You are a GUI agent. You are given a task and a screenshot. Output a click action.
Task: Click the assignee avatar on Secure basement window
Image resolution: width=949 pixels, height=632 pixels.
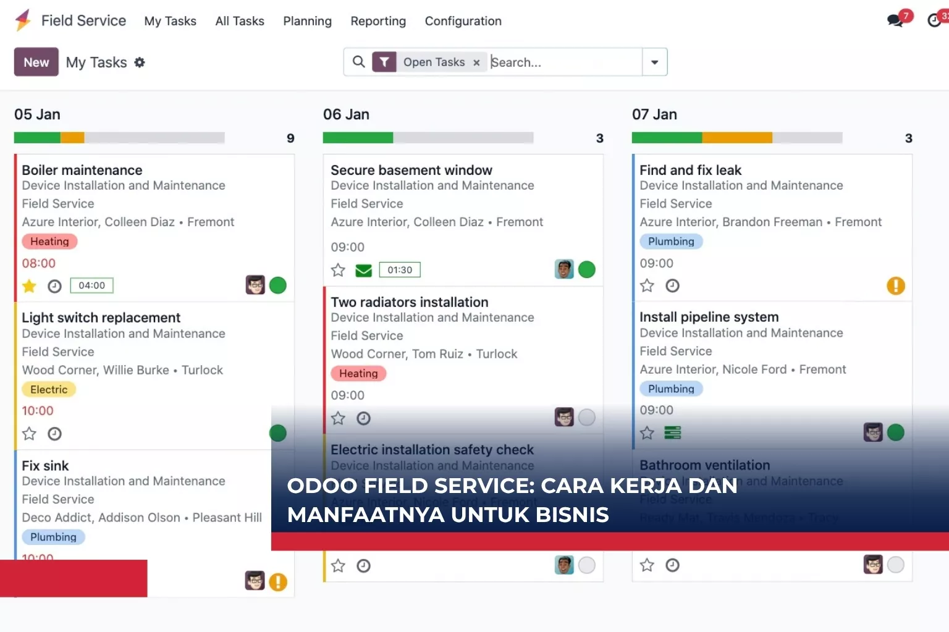tap(564, 269)
